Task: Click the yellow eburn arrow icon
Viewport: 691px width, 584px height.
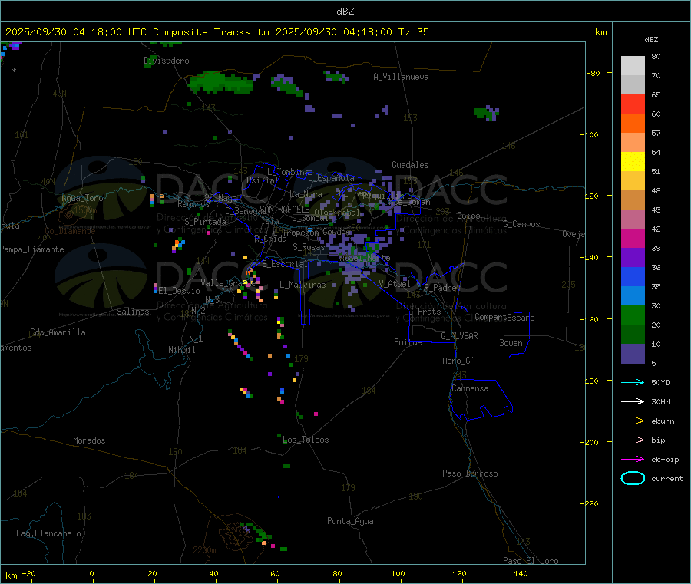Action: (633, 421)
